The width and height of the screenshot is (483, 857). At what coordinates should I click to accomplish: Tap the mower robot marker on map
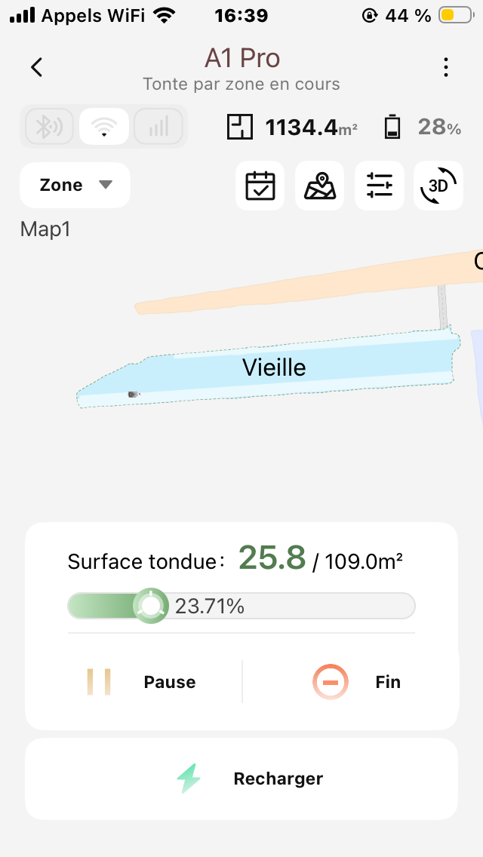[134, 394]
